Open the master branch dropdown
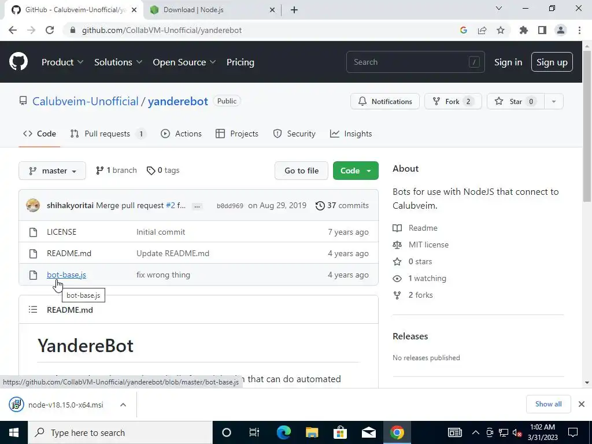 pyautogui.click(x=52, y=171)
